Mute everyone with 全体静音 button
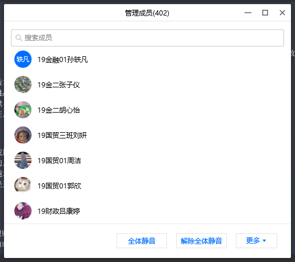This screenshot has height=262, width=295. (142, 241)
